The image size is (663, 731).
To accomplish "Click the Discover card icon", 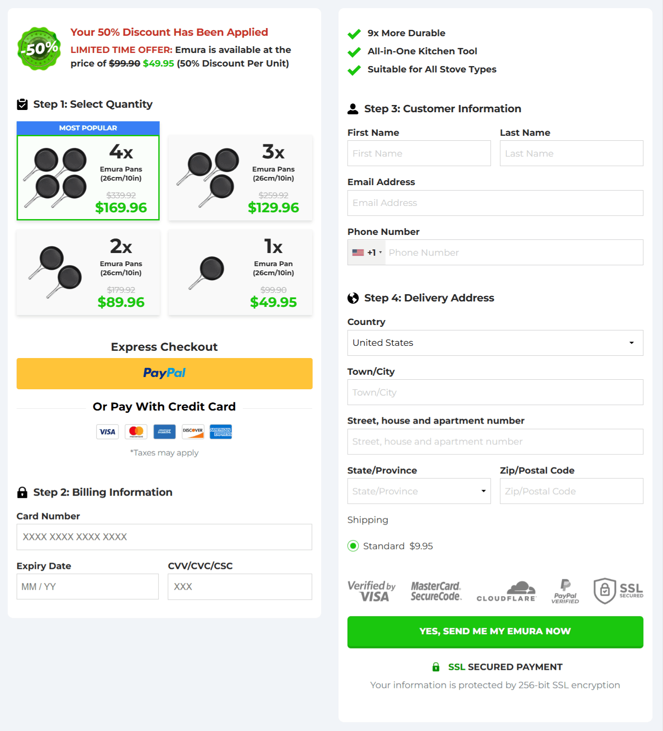I will click(x=193, y=432).
